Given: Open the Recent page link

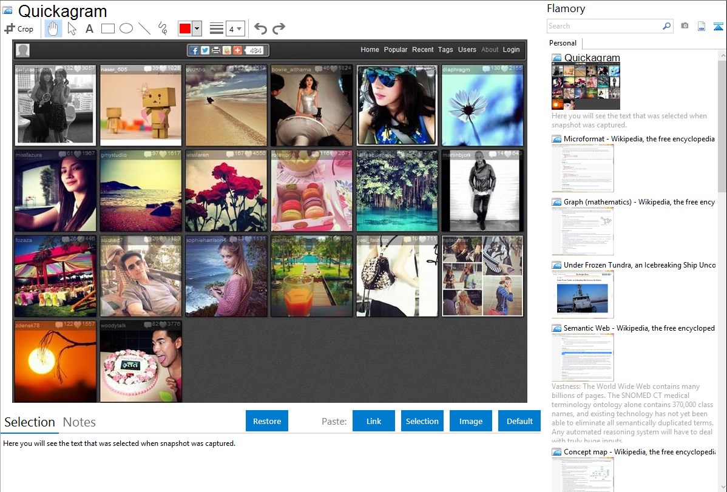Looking at the screenshot, I should pos(423,50).
